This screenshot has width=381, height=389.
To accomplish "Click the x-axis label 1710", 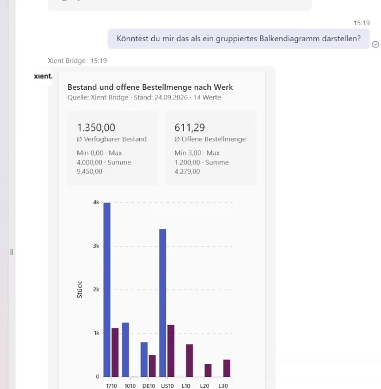I will [111, 386].
